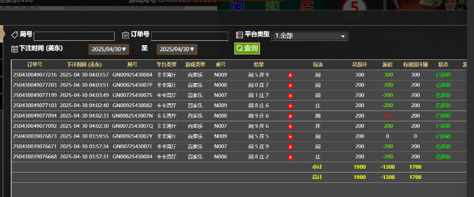474x197 pixels.
Task: Click the 结果 column header
Action: [259, 64]
